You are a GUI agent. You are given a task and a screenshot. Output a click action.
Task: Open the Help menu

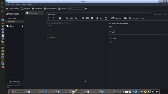click(x=29, y=5)
